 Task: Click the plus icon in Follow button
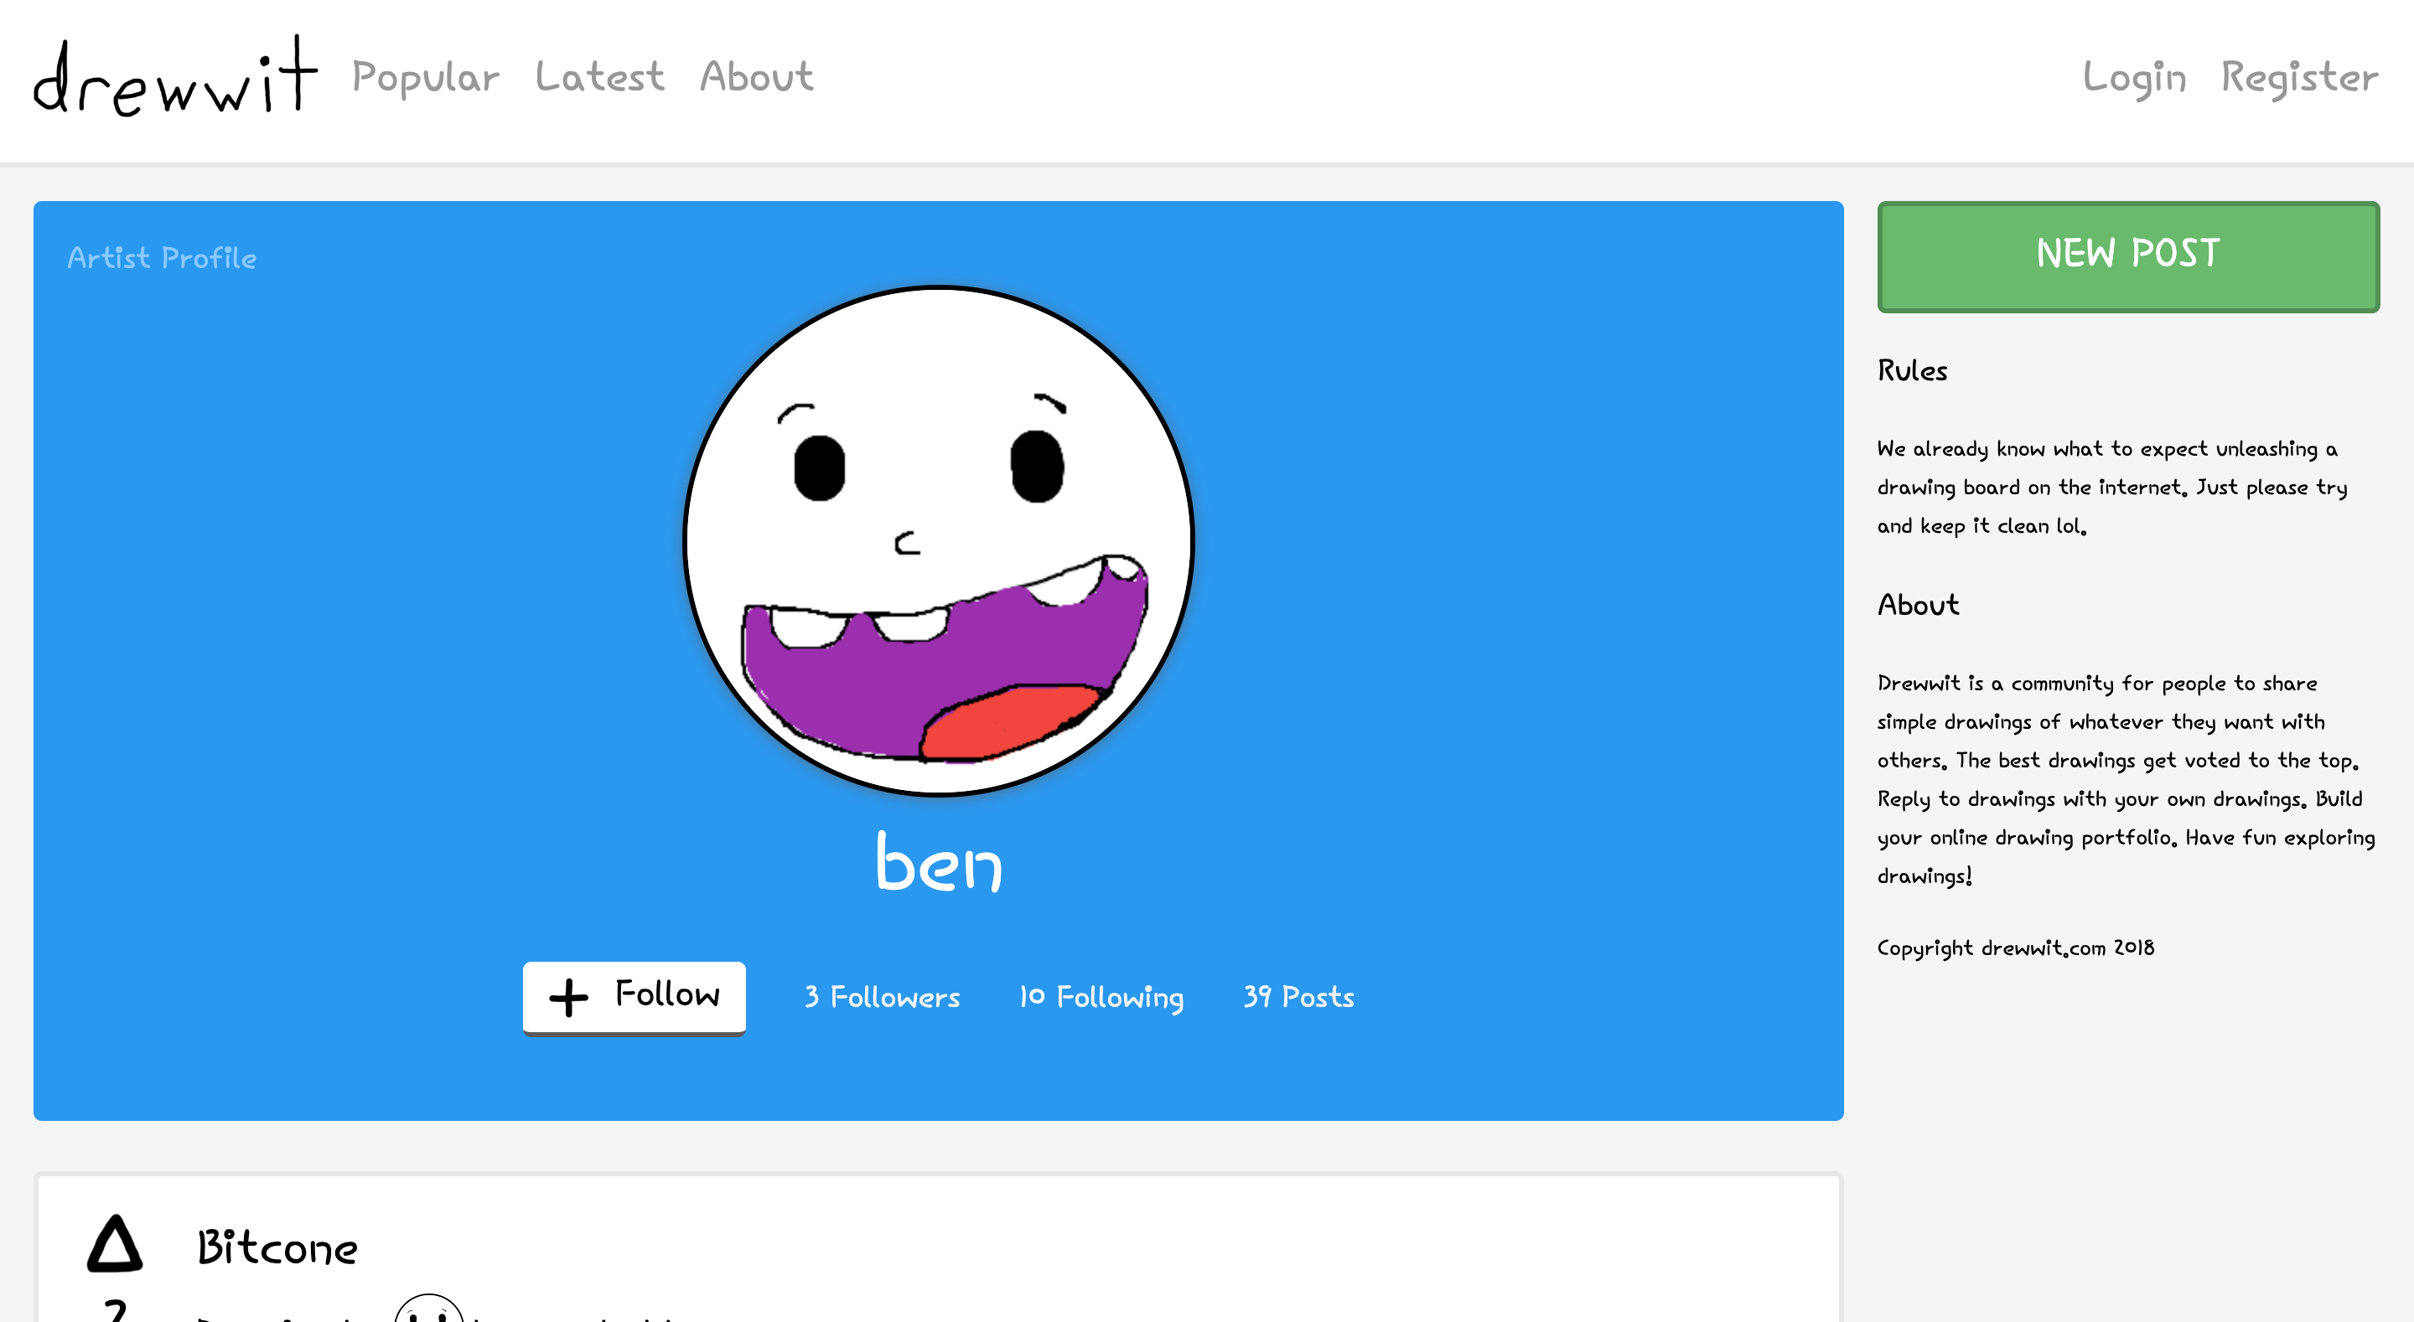568,997
